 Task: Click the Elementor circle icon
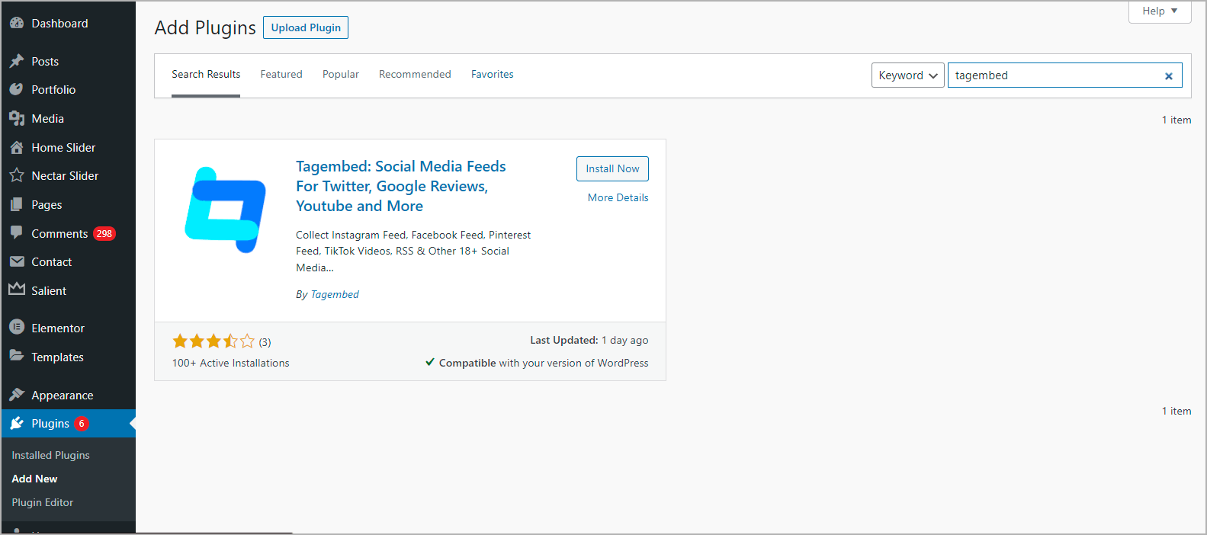(x=17, y=327)
